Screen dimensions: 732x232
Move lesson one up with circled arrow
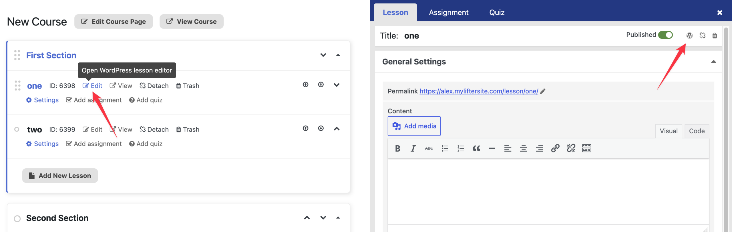305,85
